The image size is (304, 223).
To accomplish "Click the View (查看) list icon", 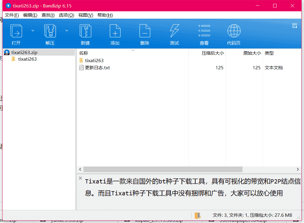I will [204, 31].
